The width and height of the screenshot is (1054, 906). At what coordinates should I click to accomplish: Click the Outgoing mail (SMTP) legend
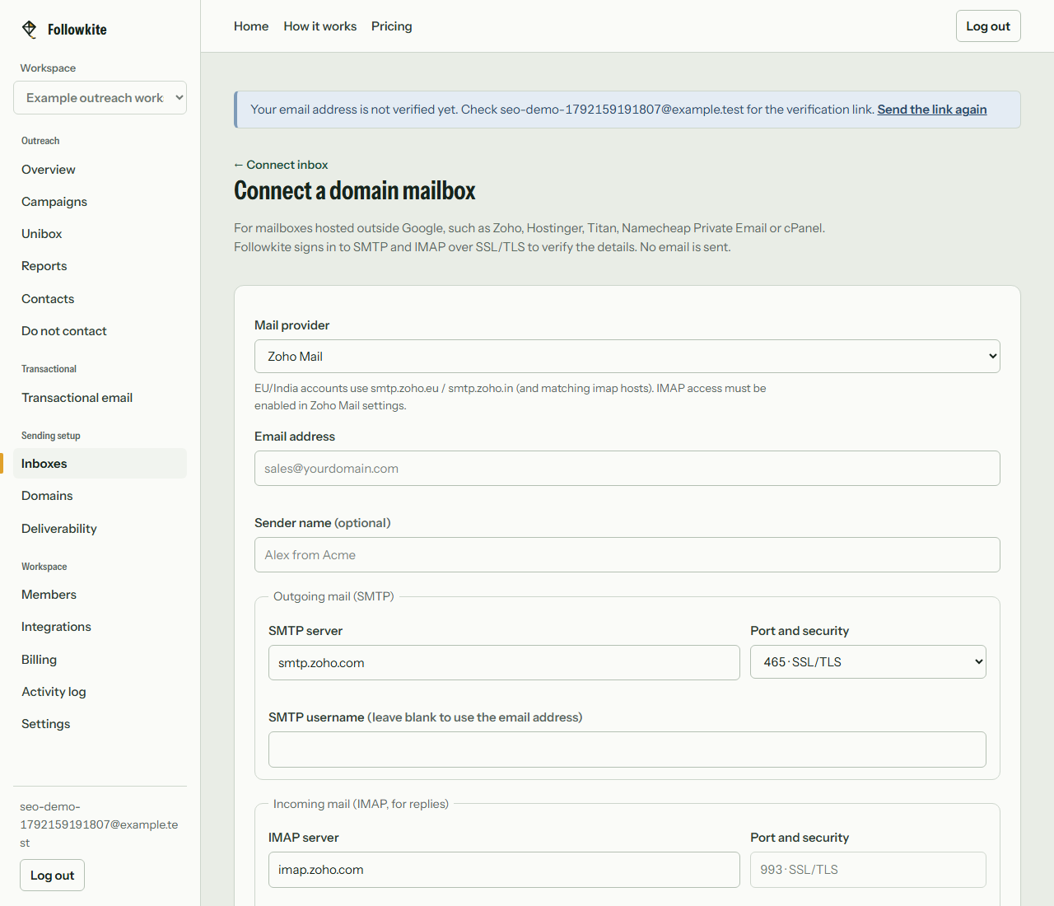[x=333, y=596]
